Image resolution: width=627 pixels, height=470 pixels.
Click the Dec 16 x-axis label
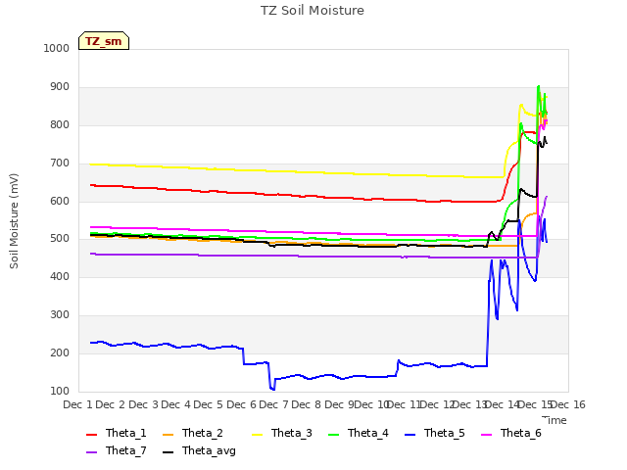tap(568, 404)
